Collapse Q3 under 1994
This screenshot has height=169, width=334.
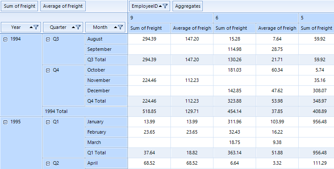click(48, 39)
